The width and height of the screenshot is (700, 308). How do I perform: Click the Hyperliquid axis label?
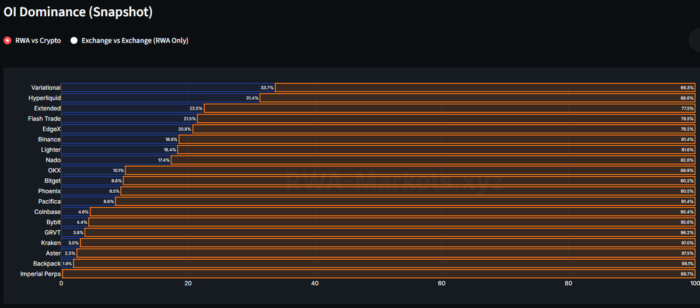(x=44, y=98)
